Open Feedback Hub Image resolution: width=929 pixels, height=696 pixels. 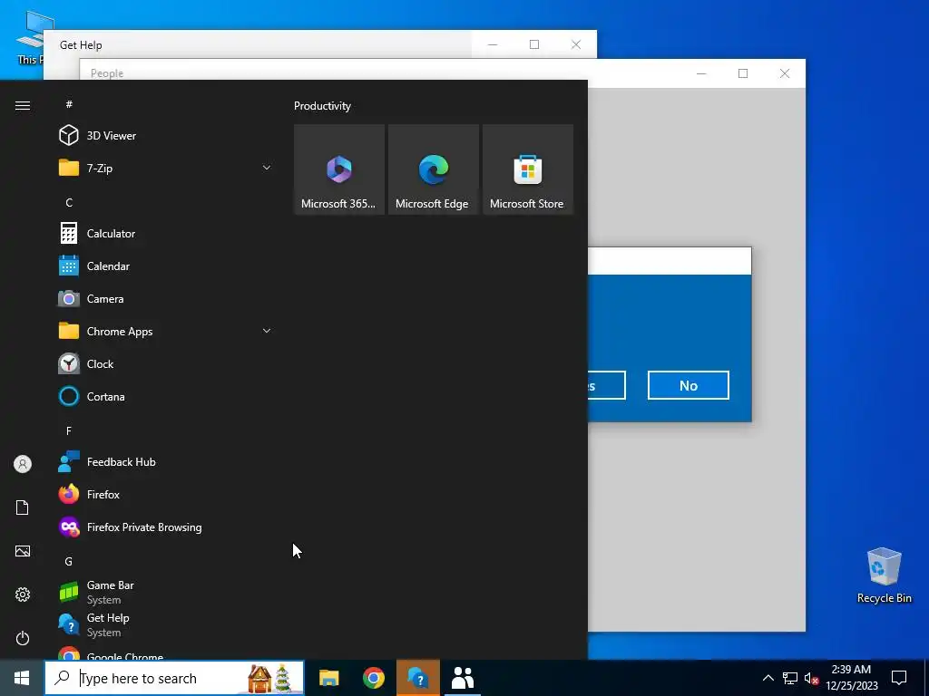coord(166,461)
